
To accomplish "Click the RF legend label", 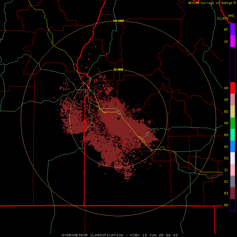I will tap(226, 29).
